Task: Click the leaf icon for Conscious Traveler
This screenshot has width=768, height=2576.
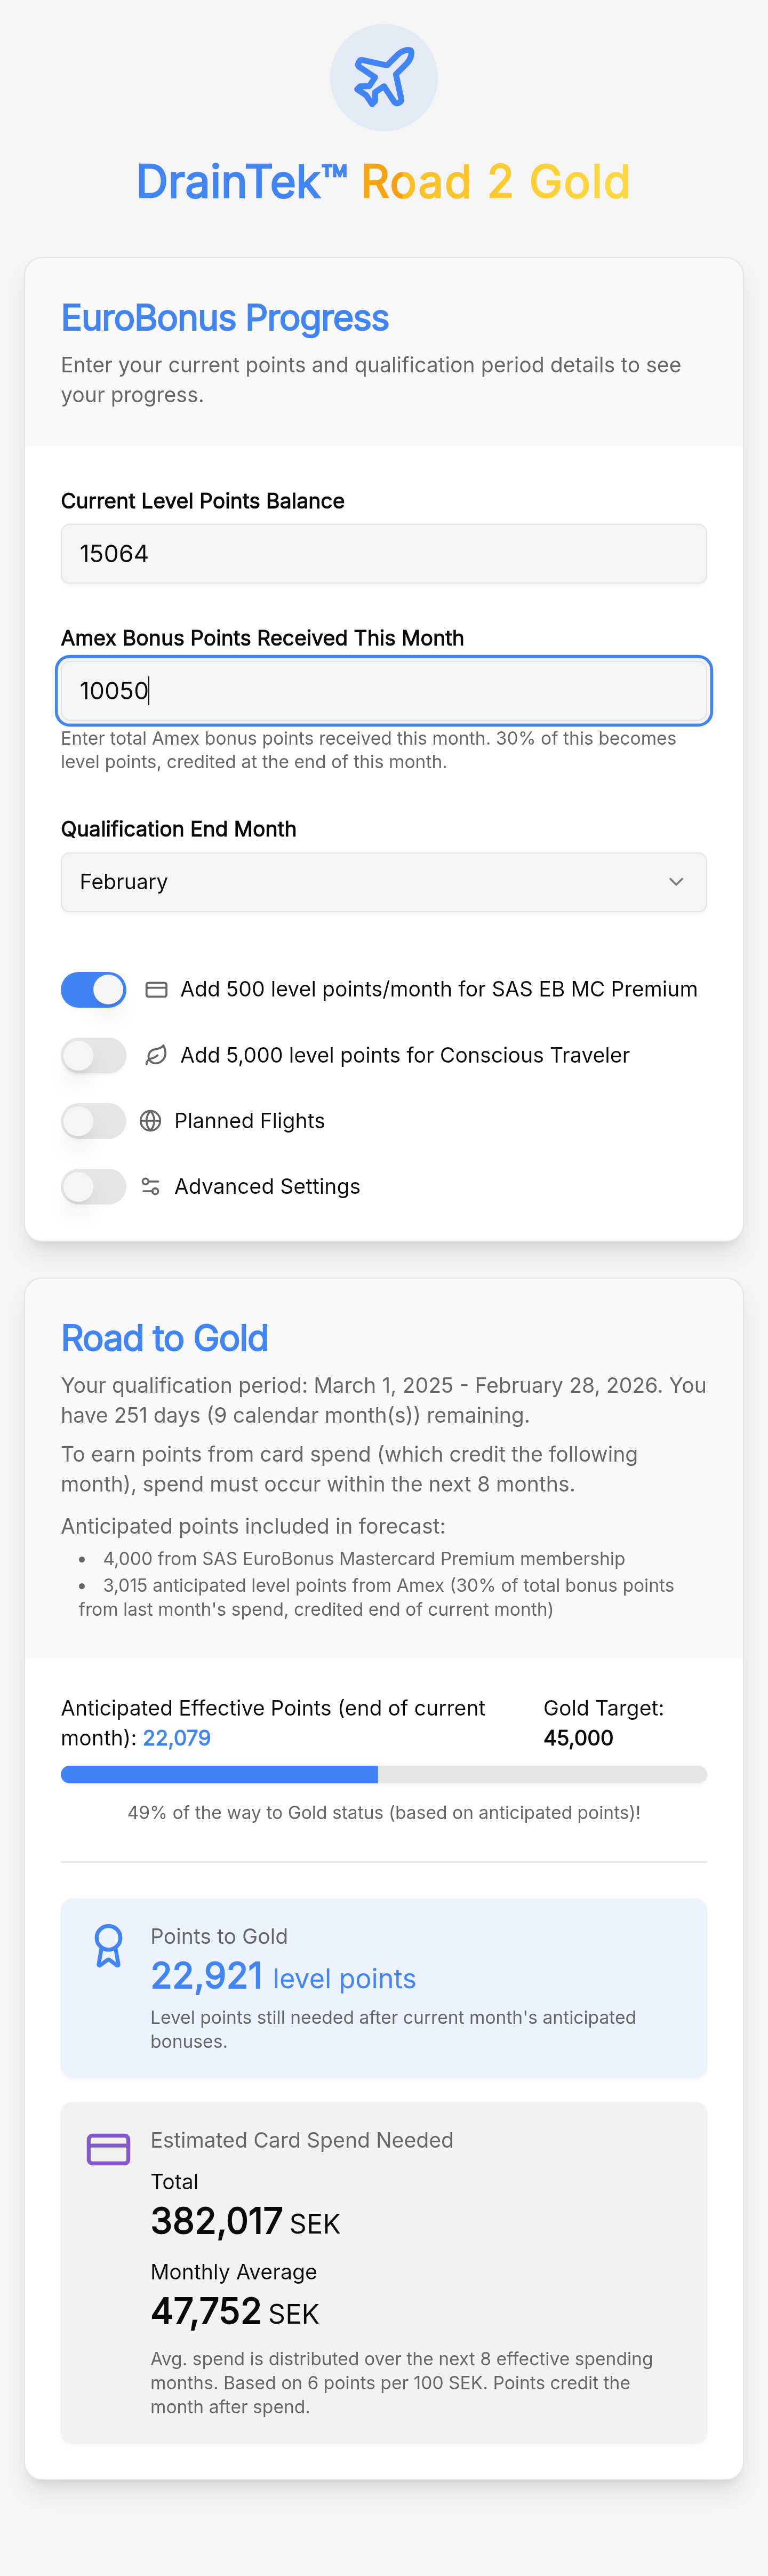Action: [x=156, y=1055]
